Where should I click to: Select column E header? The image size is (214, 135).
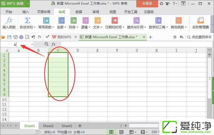pos(97,50)
